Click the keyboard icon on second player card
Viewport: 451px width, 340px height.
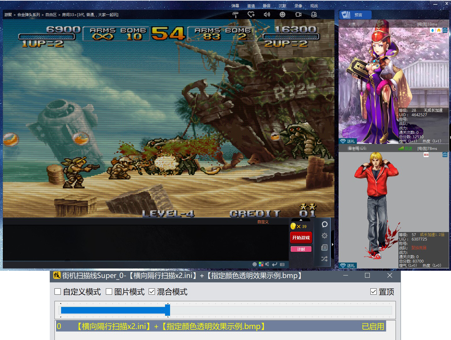pyautogui.click(x=445, y=155)
